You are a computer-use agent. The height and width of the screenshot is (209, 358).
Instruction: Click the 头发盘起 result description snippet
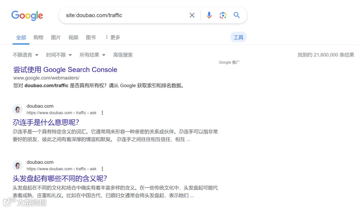115,192
